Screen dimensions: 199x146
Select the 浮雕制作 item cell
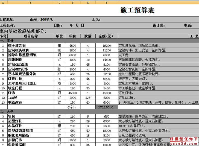coord(31,60)
